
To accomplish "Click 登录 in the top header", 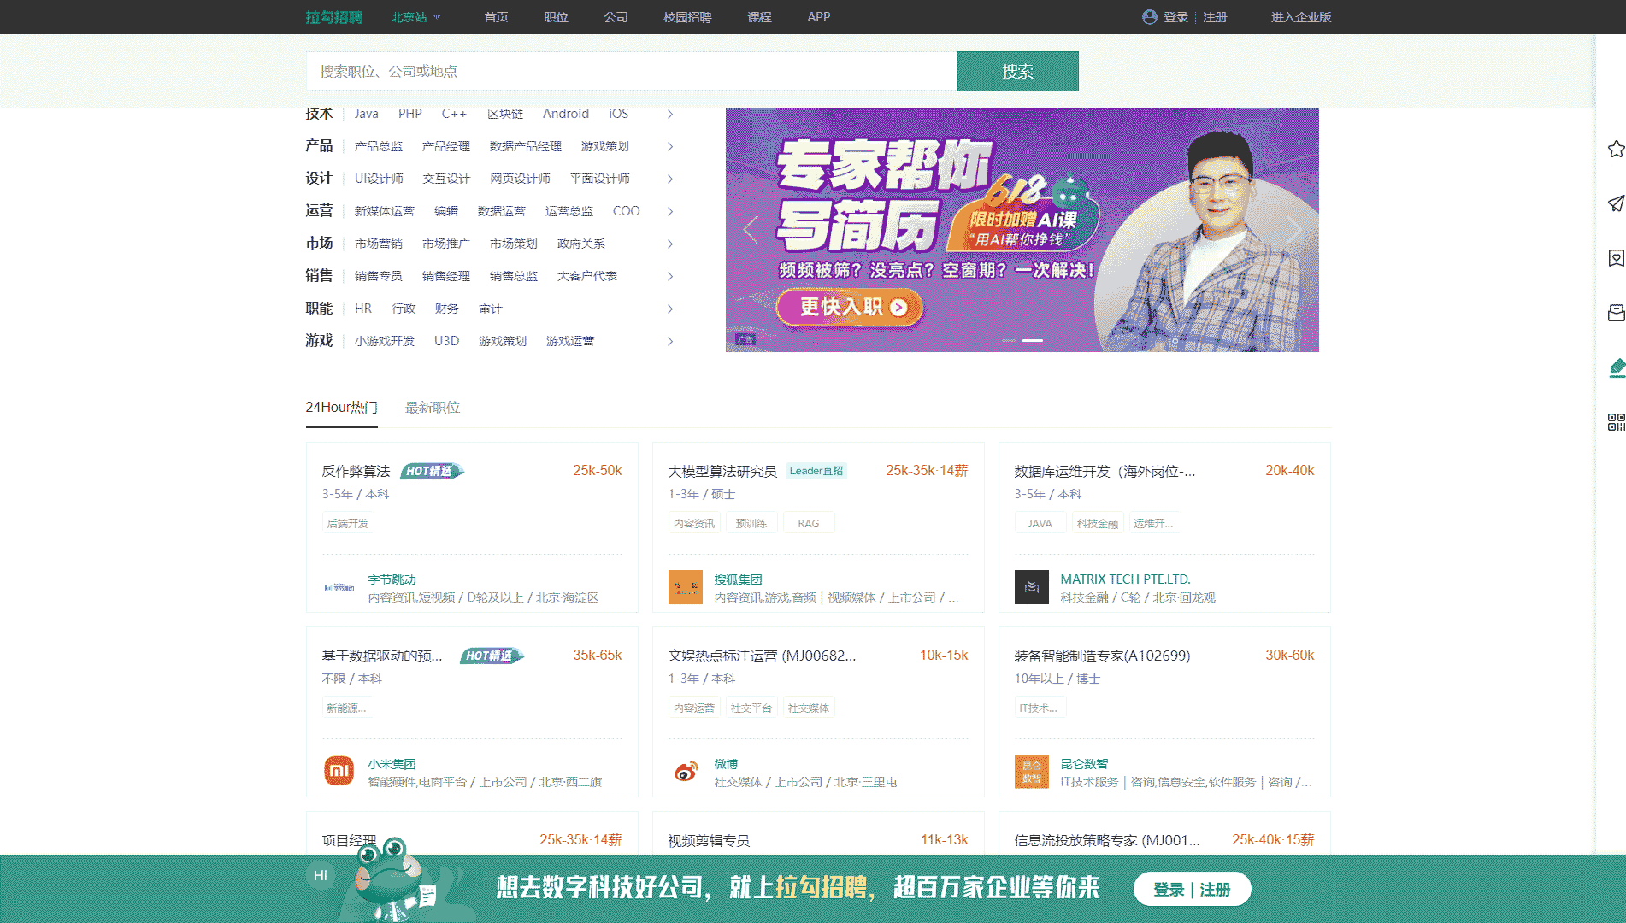I will (1176, 17).
